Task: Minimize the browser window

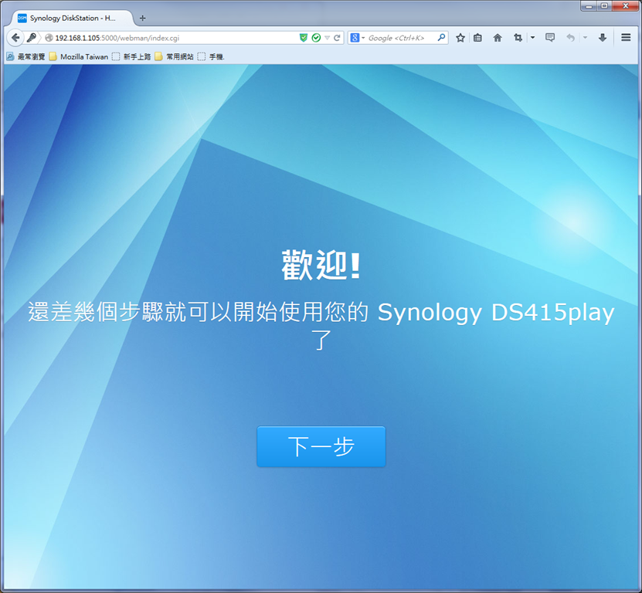Action: (x=589, y=5)
